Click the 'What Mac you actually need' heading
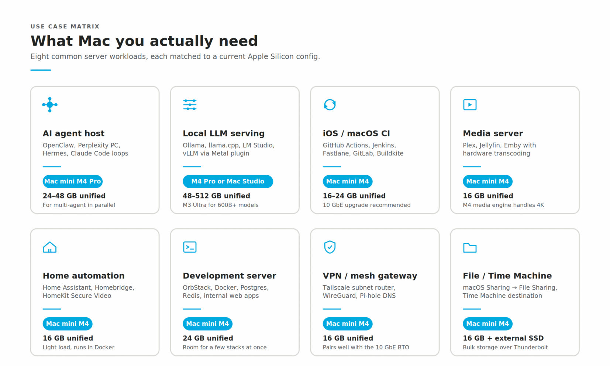The image size is (610, 366). pyautogui.click(x=144, y=41)
